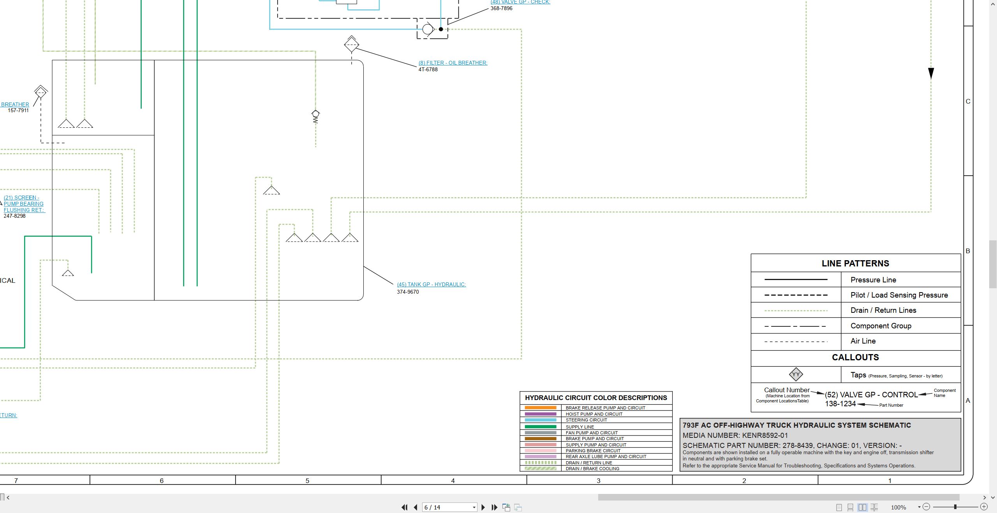997x513 pixels.
Task: Click the LINE PATTERNS heading
Action: (x=855, y=263)
